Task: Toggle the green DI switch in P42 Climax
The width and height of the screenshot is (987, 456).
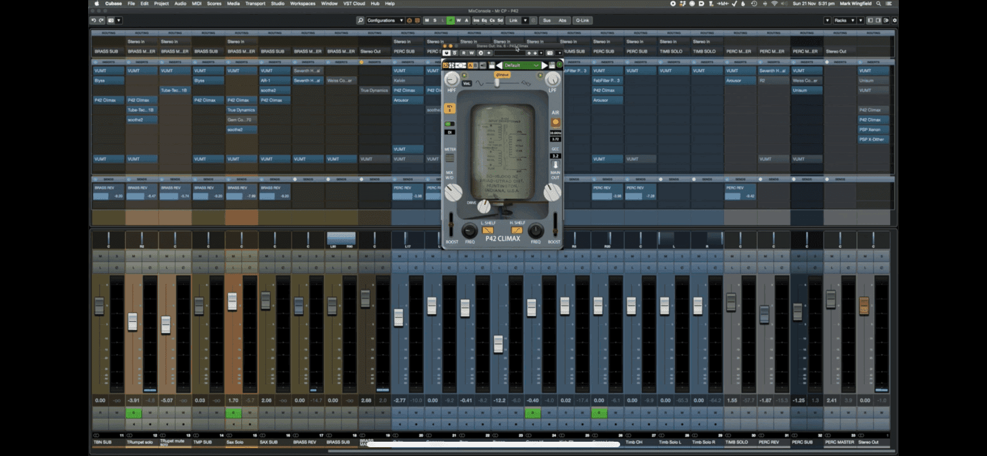Action: click(449, 124)
